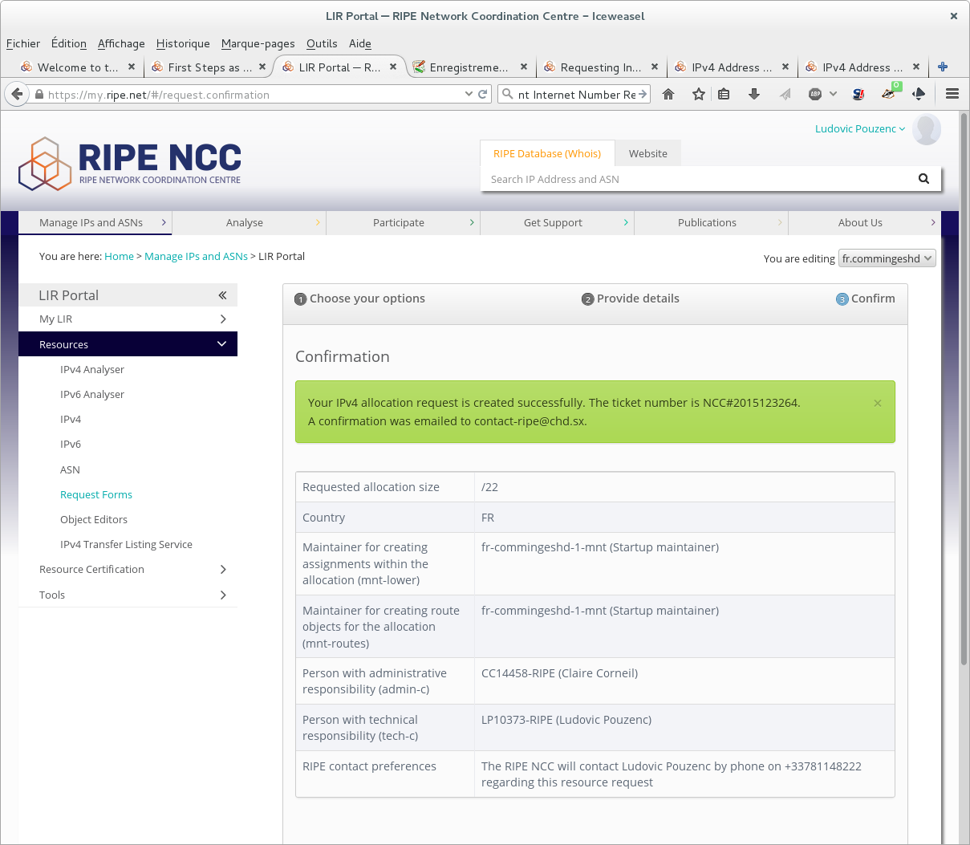Open the fr.commingeshd LIR selector

click(x=887, y=258)
